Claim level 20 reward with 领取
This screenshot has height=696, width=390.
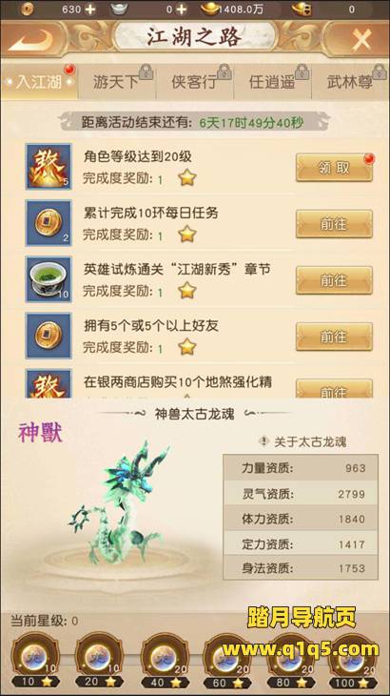coord(334,168)
